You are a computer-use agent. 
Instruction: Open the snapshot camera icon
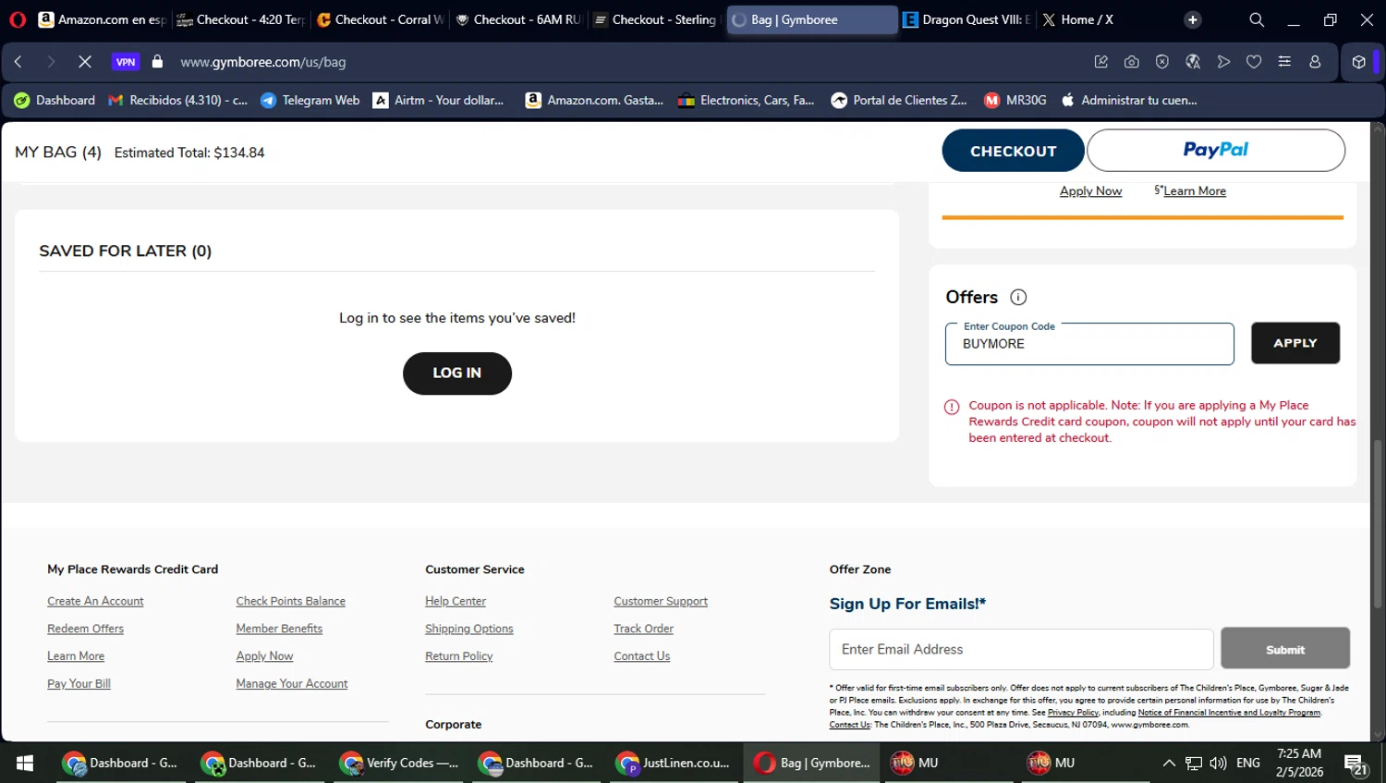click(1132, 62)
